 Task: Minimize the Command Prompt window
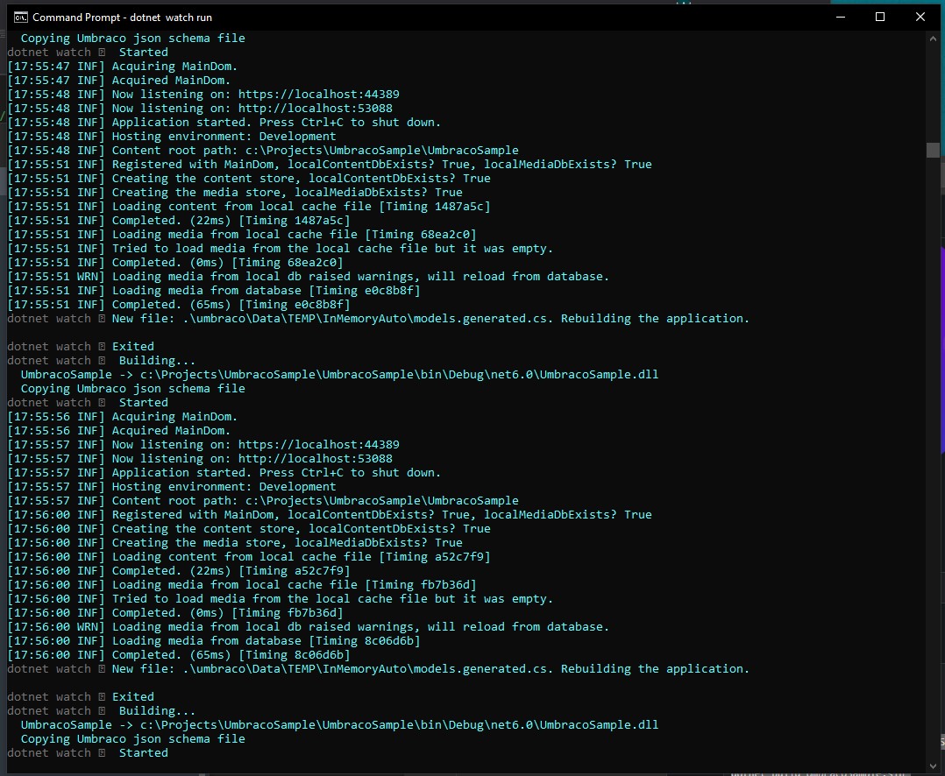pos(841,17)
